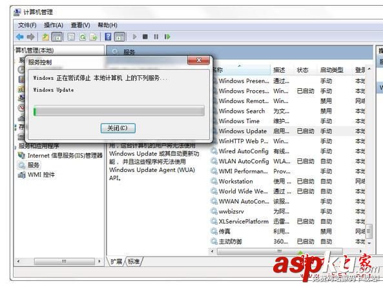The height and width of the screenshot is (286, 383).
Task: Open the 查看(V) menu
Action: (80, 25)
